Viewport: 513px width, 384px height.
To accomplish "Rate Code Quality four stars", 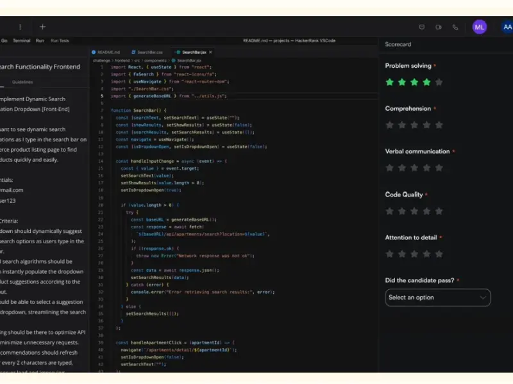I will pyautogui.click(x=427, y=211).
